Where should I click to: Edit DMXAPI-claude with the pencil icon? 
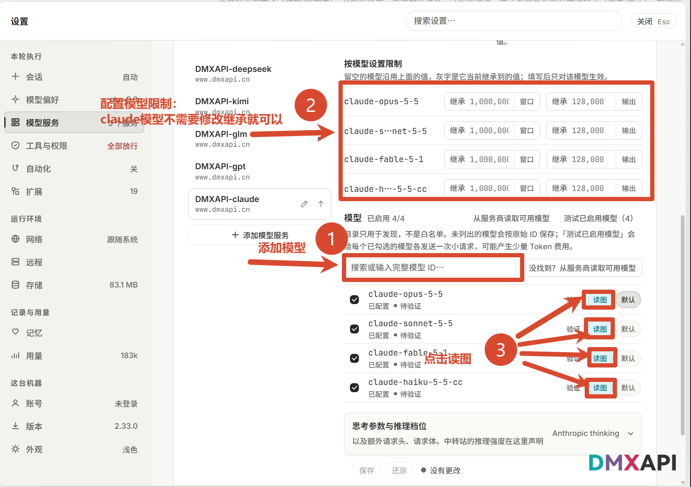pyautogui.click(x=304, y=204)
